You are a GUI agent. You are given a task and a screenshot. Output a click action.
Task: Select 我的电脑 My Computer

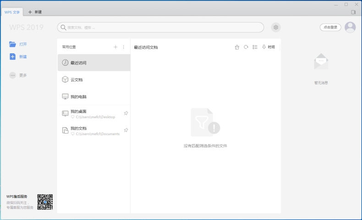point(94,96)
